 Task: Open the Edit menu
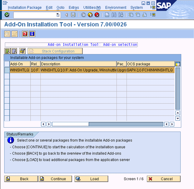[49, 7]
